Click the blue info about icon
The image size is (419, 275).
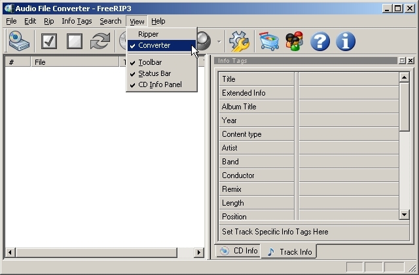click(x=346, y=41)
